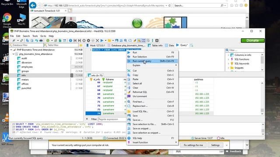Viewport: 280px width, 157px height.
Task: Open Insert function submenu
Action: tap(152, 143)
